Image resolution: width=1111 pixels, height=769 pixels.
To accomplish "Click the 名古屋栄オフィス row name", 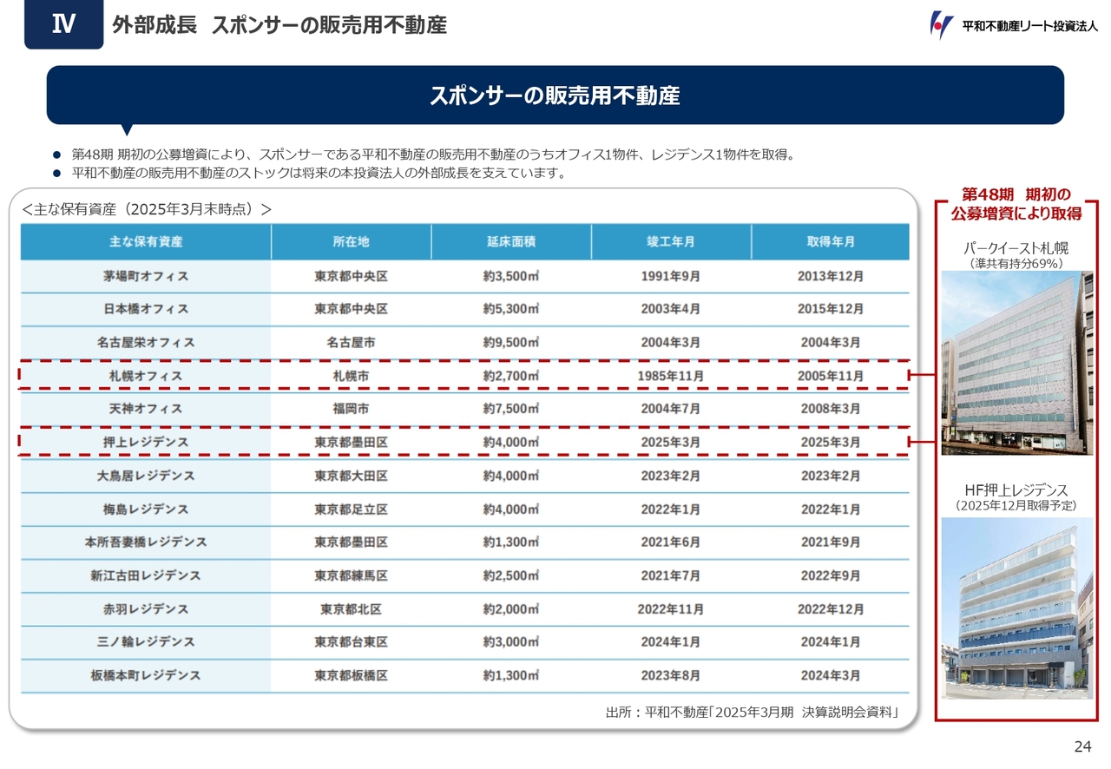I will coord(146,342).
